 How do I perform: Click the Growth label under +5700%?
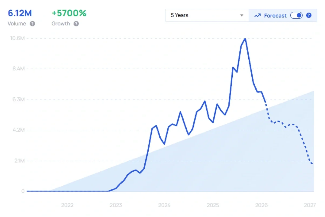[61, 24]
